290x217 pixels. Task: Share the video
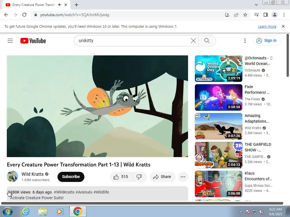pyautogui.click(x=162, y=177)
